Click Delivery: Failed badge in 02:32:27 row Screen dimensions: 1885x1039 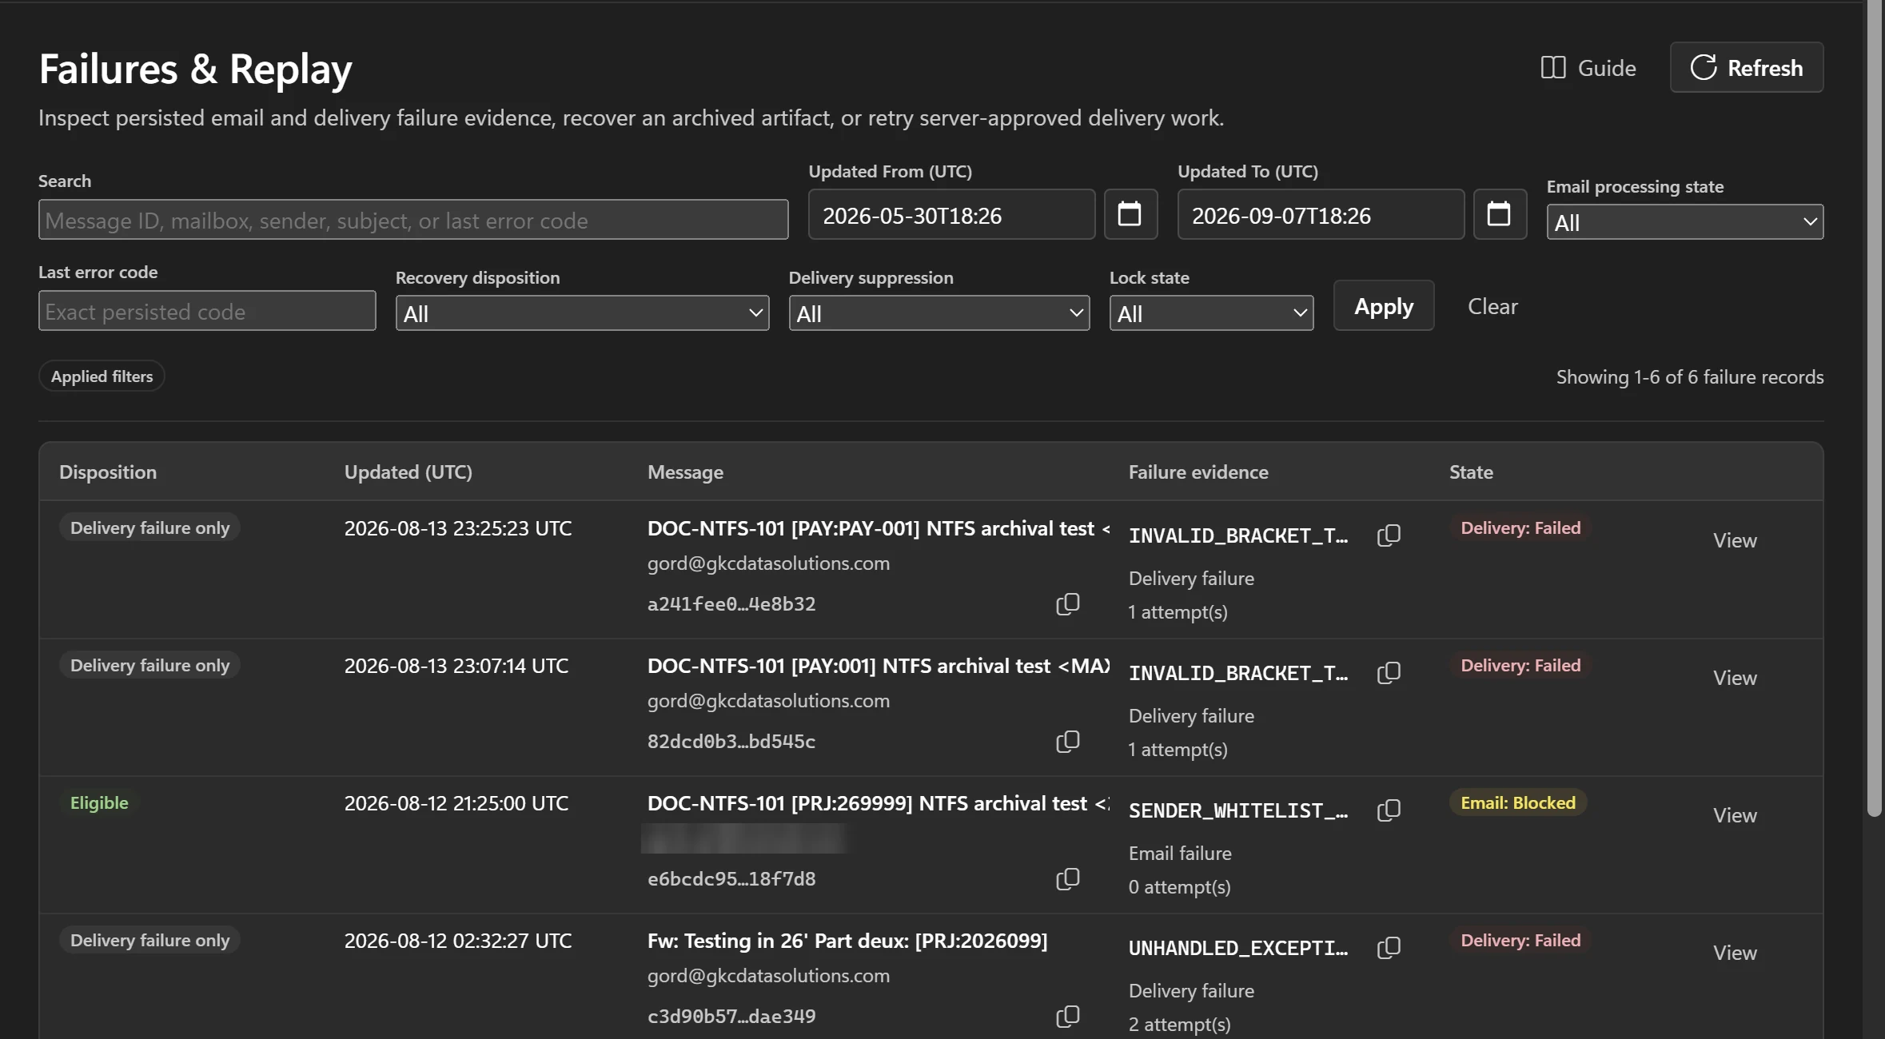(1520, 941)
